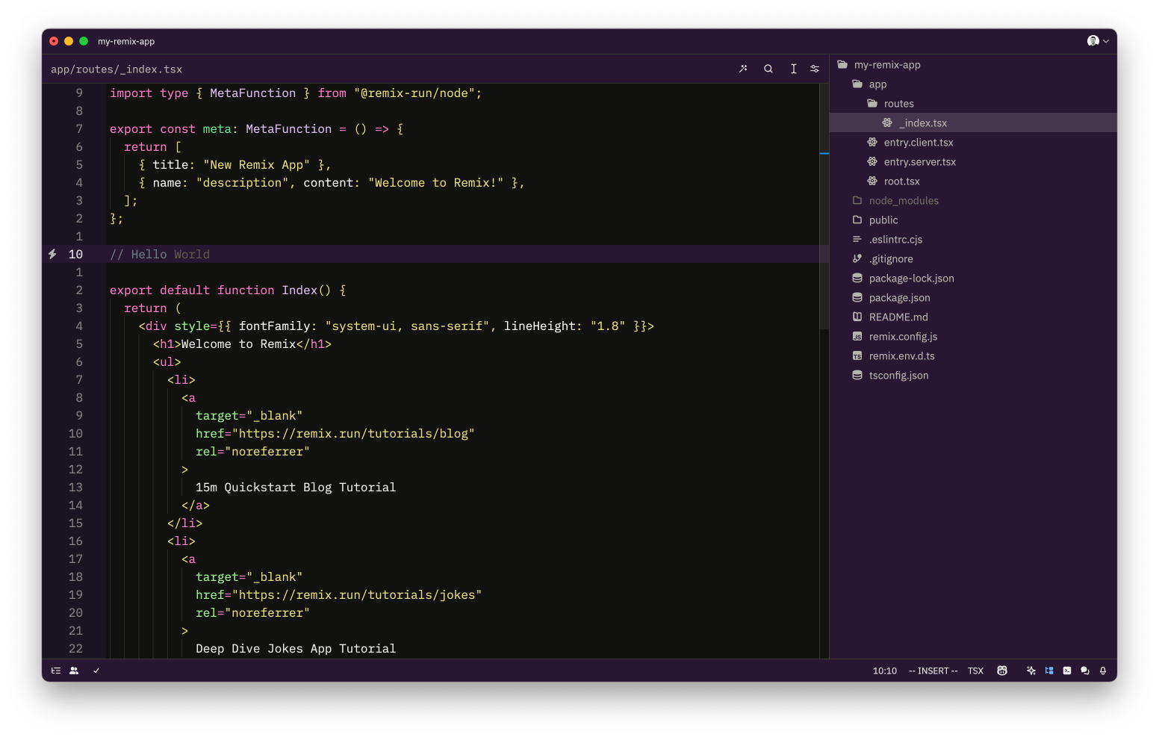Open the terminal panel icon
Screen dimensions: 1159x737
[1067, 671]
